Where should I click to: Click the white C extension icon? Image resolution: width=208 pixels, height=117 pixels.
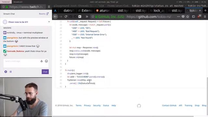pyautogui.click(x=80, y=17)
